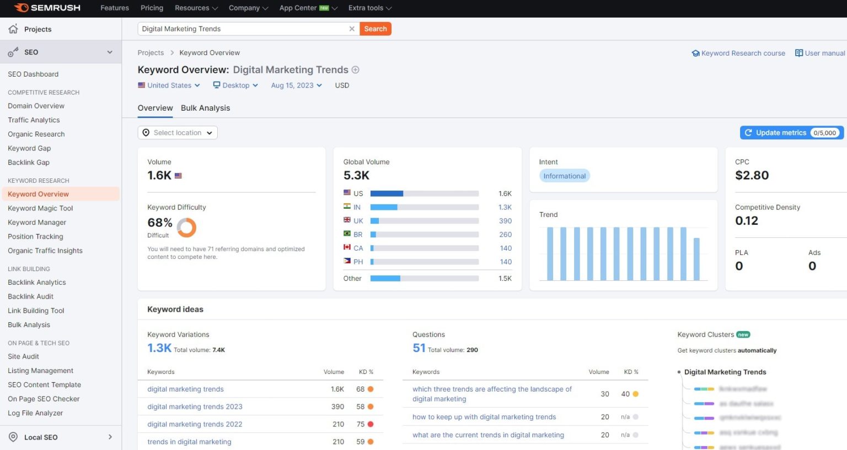This screenshot has width=847, height=450.
Task: Click the Keyword Difficulty donut chart
Action: point(186,227)
